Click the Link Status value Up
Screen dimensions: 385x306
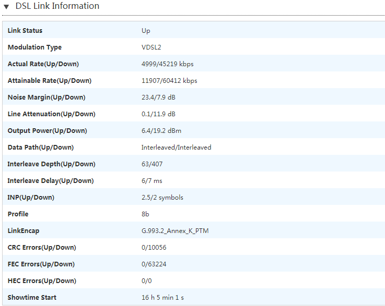[146, 31]
